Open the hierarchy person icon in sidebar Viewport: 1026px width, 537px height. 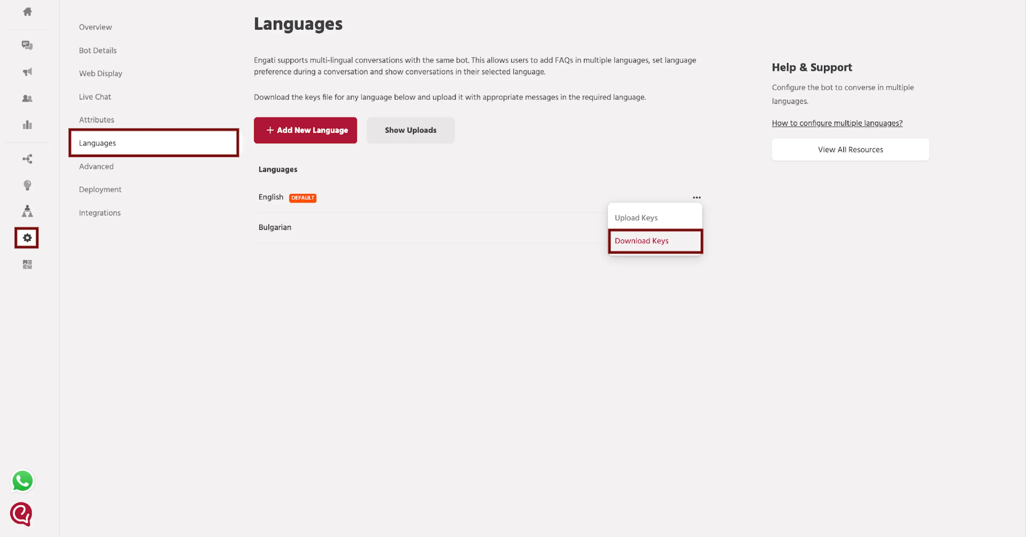point(27,211)
